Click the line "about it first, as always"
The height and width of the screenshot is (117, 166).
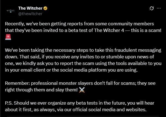[76, 110]
